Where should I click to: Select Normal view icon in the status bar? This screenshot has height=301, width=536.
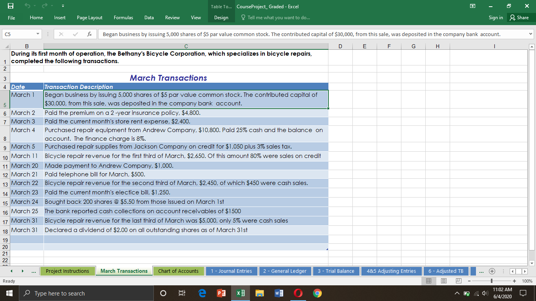pyautogui.click(x=429, y=281)
